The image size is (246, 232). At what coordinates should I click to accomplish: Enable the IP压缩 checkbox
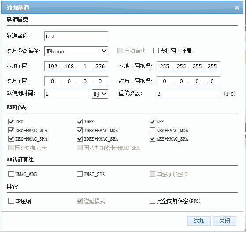[11, 201]
